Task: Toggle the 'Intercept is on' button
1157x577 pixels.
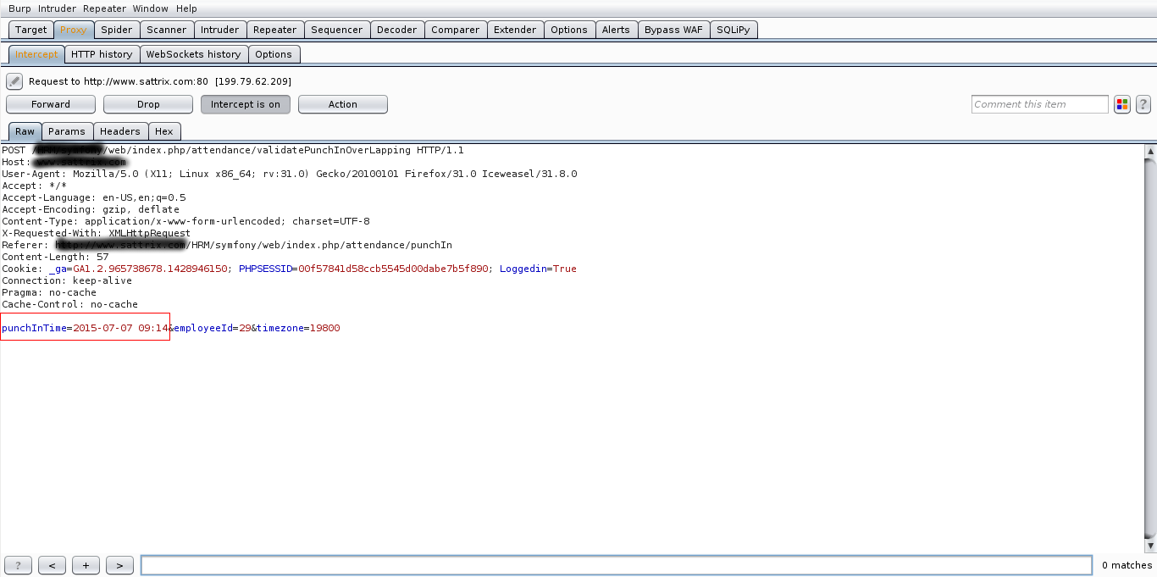Action: (x=245, y=104)
